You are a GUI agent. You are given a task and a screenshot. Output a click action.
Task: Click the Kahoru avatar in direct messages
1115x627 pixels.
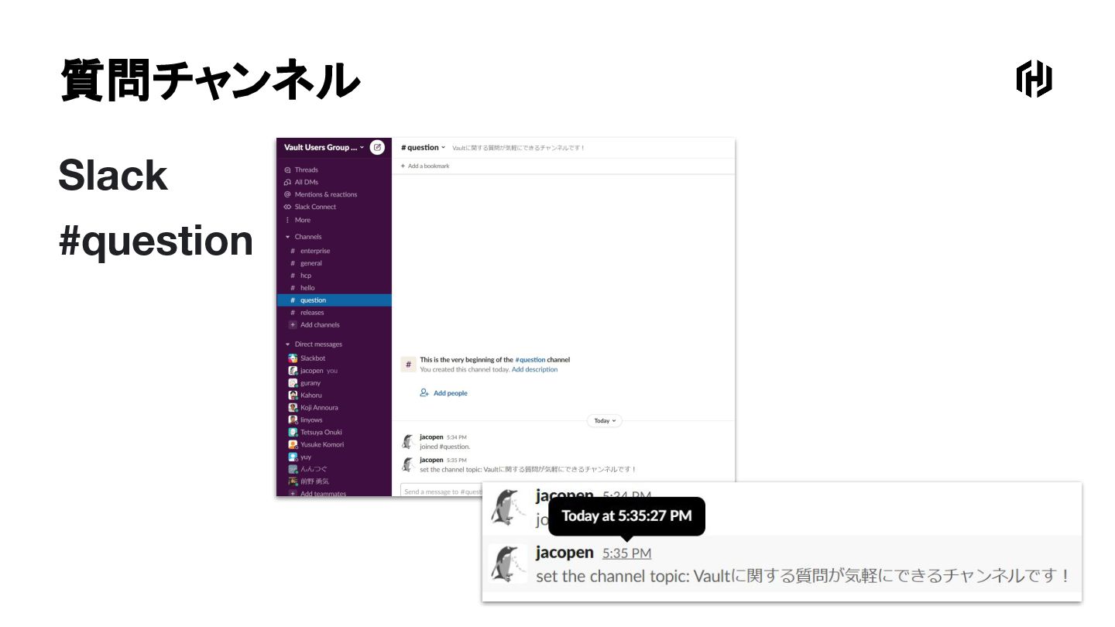point(293,396)
